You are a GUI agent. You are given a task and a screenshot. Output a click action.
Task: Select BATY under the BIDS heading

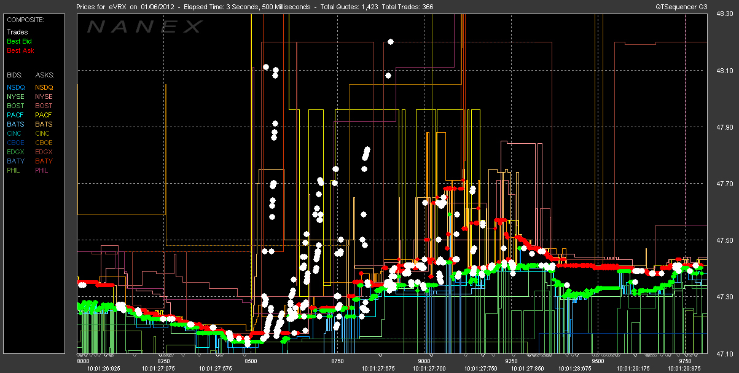15,161
